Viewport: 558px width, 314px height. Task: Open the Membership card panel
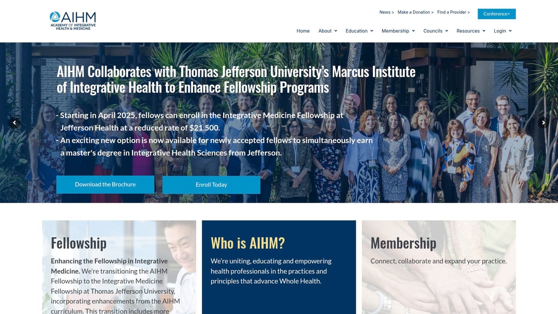[x=438, y=267]
